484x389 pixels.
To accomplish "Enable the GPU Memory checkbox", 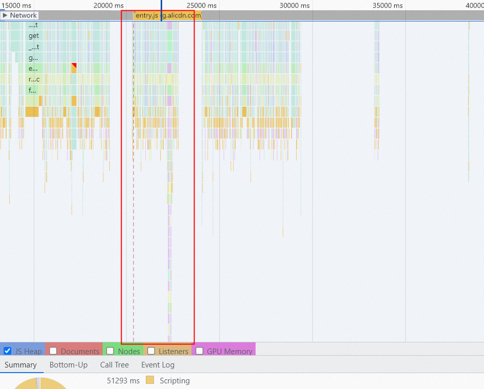I will click(200, 351).
